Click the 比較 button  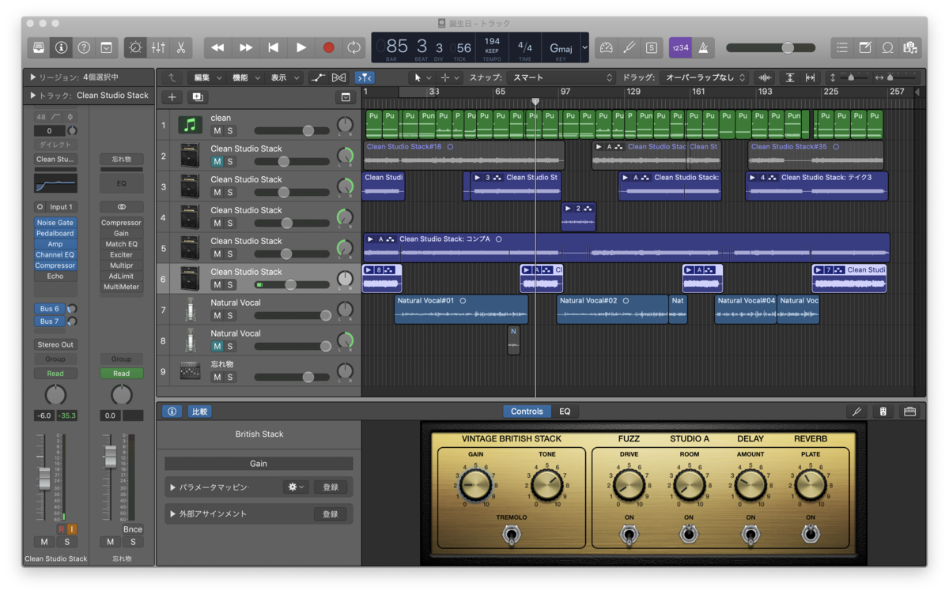pos(199,412)
